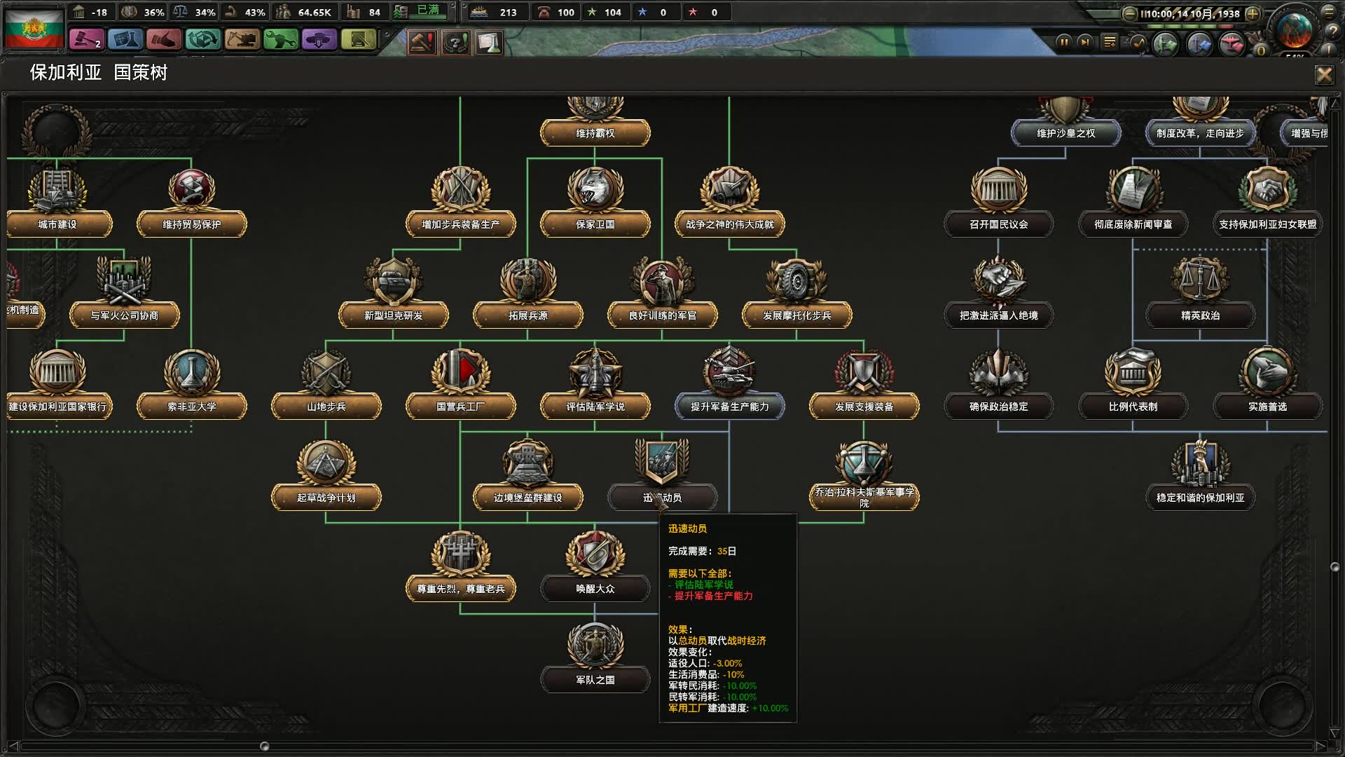The width and height of the screenshot is (1345, 757).
Task: Open the game menu hamburger button
Action: [1327, 12]
